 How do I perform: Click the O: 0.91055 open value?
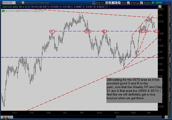click(53, 7)
